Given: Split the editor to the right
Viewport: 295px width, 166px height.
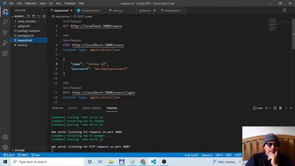Looking at the screenshot, I should point(284,10).
